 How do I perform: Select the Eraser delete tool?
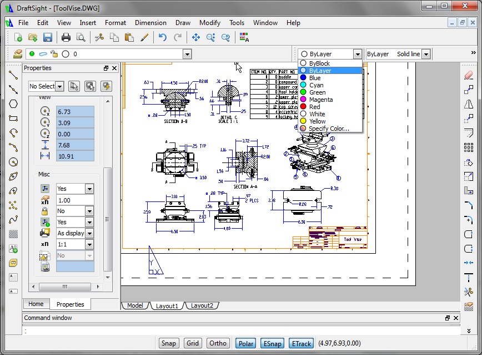(x=469, y=75)
